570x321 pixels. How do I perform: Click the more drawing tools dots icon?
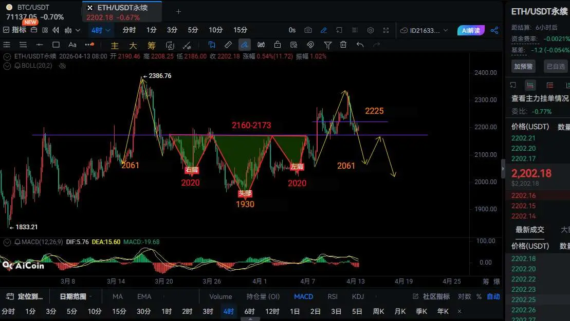pyautogui.click(x=89, y=45)
